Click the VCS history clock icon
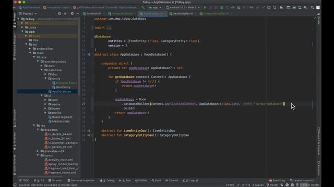334x187 pixels. (269, 7)
